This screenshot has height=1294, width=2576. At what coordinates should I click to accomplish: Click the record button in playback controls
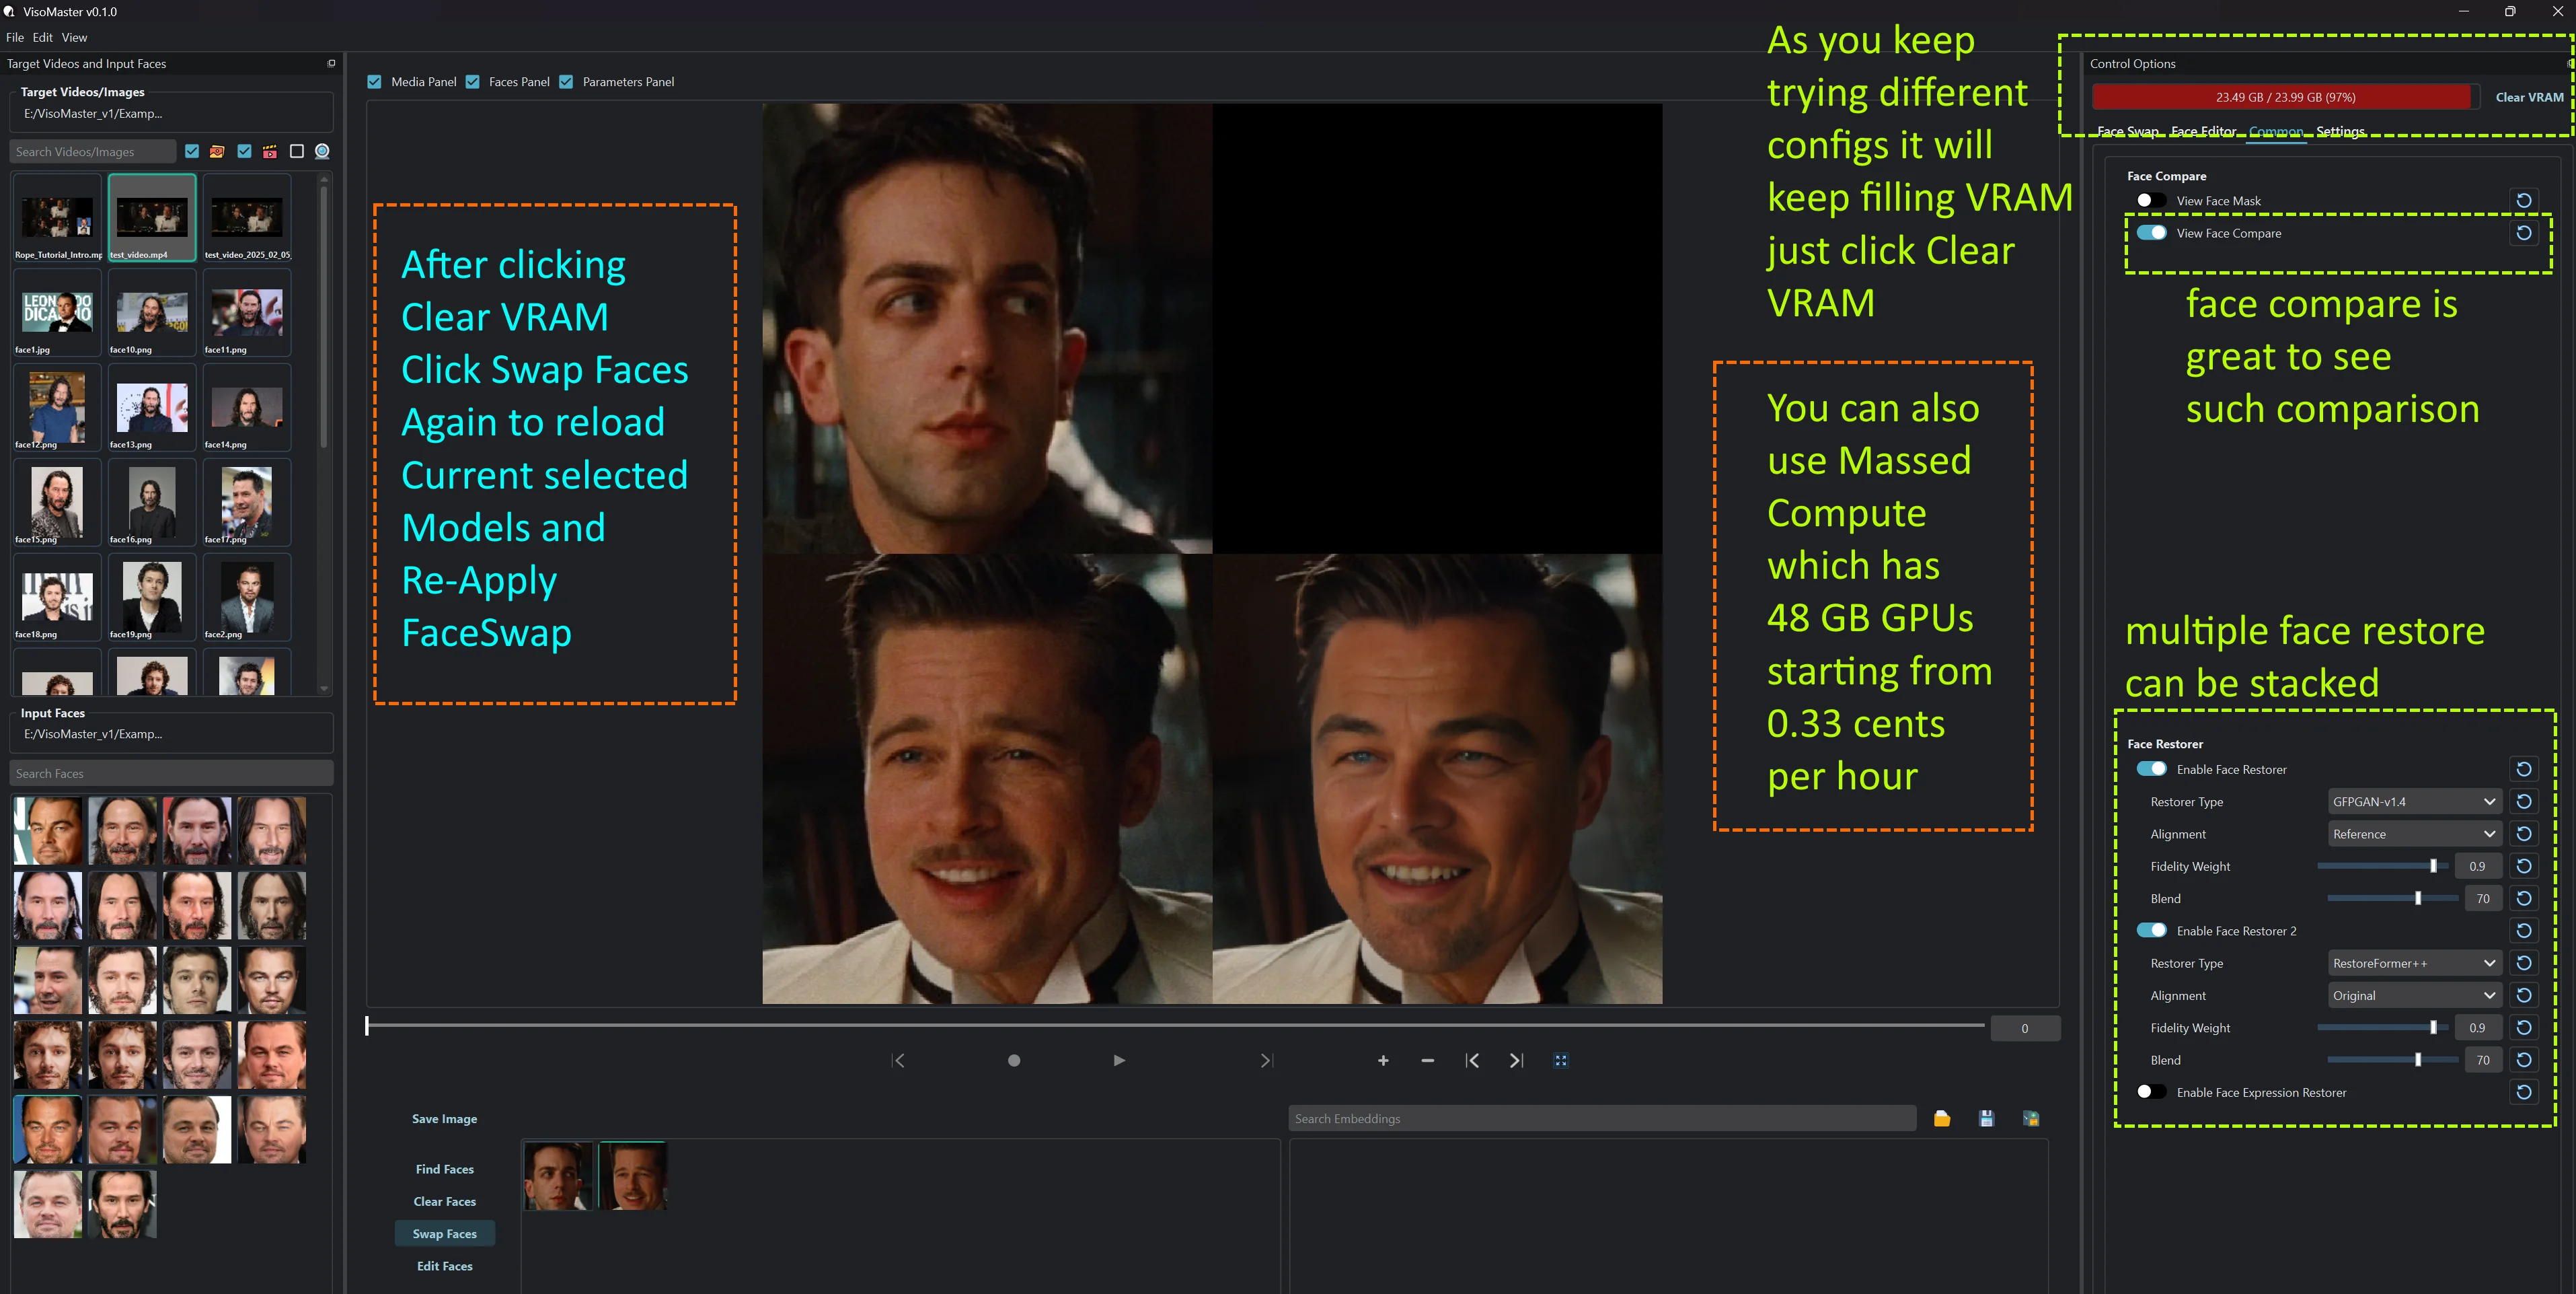coord(1014,1061)
